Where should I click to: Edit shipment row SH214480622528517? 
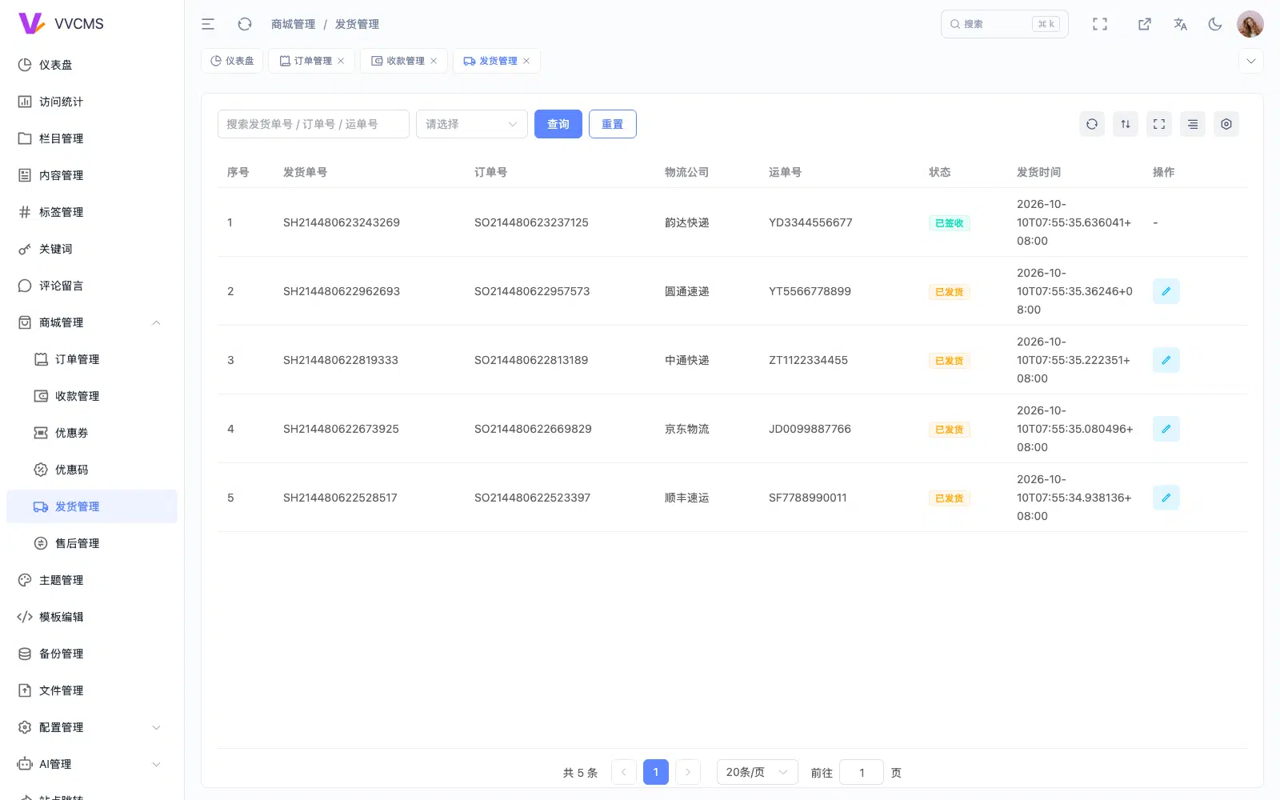[1166, 498]
